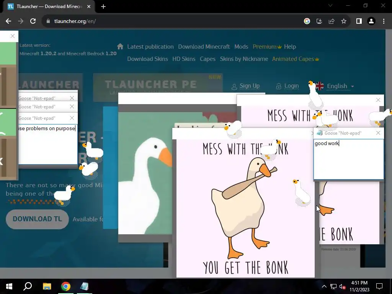The height and width of the screenshot is (294, 392).
Task: Open the Windows Start menu
Action: [9, 286]
